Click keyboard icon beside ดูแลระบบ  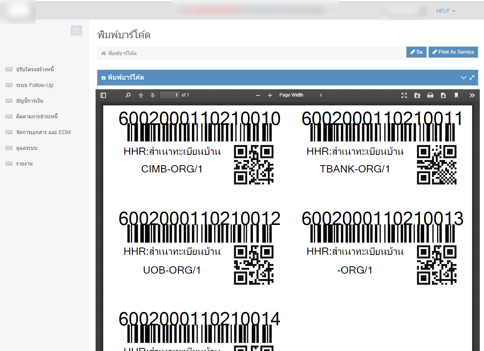tap(9, 148)
